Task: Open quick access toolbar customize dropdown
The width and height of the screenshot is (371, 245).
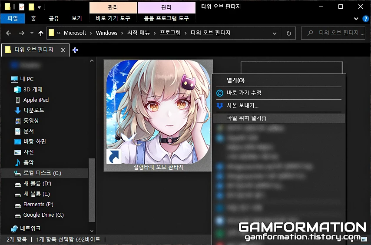Action: 39,7
